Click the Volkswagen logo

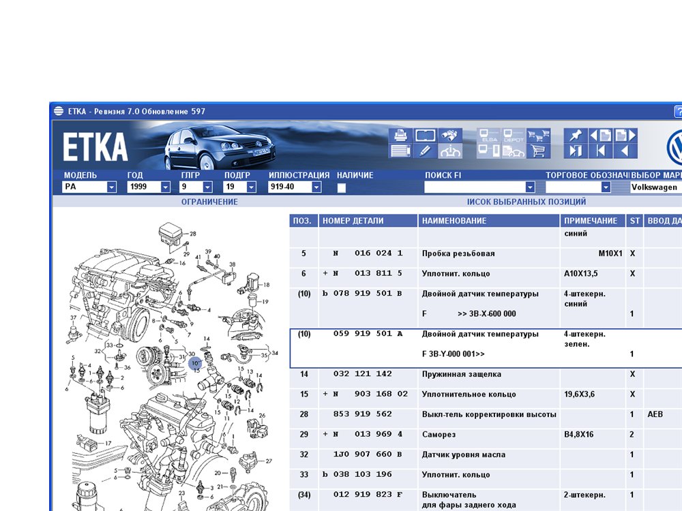pos(674,147)
